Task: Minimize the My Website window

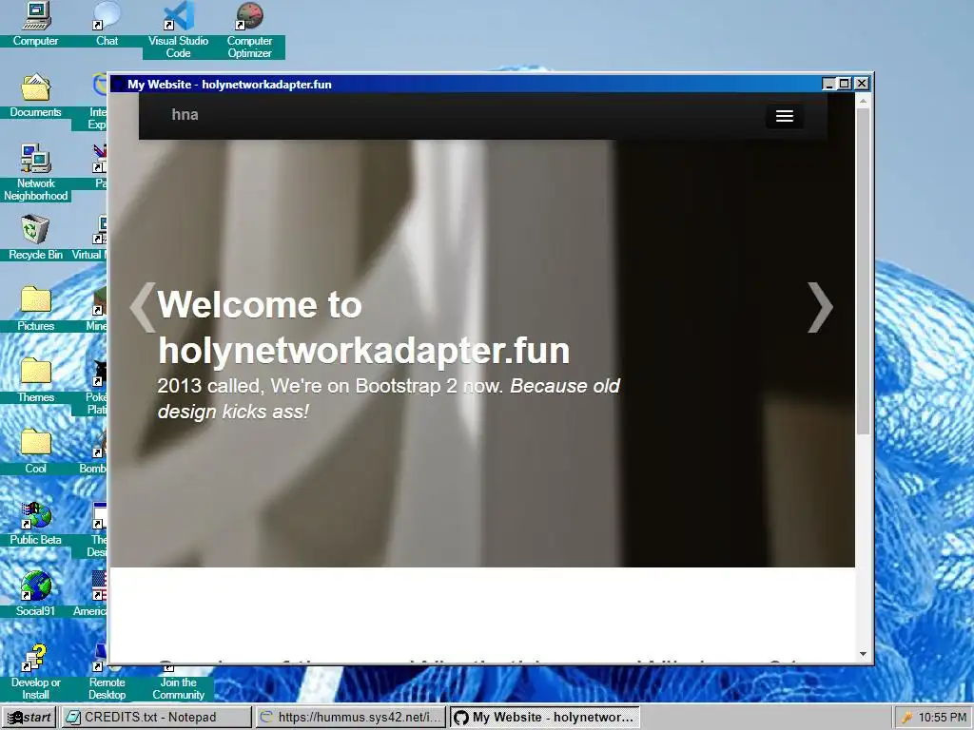Action: coord(829,84)
